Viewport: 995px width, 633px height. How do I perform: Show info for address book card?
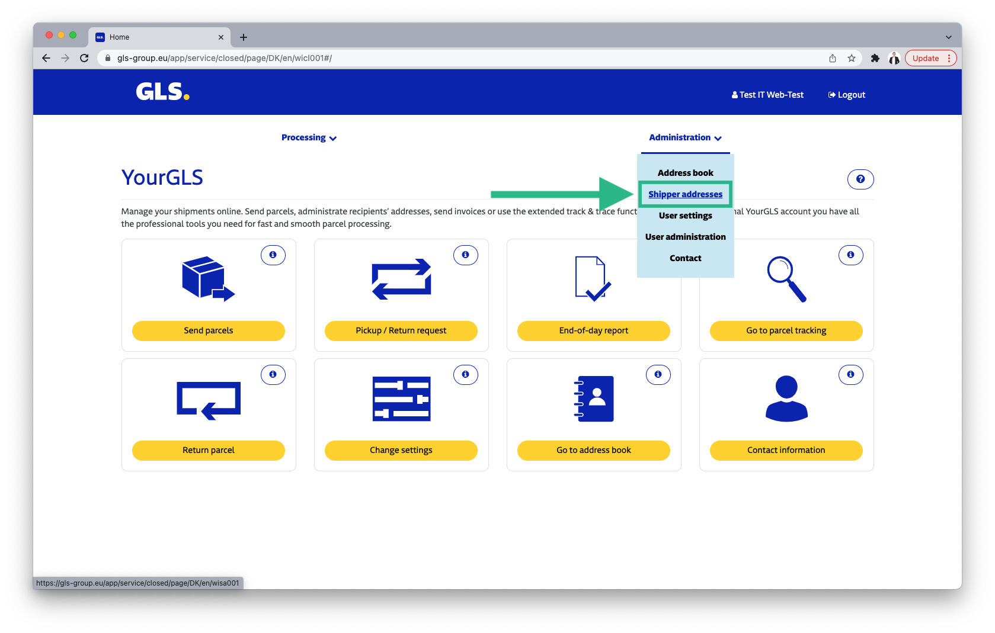(x=658, y=374)
